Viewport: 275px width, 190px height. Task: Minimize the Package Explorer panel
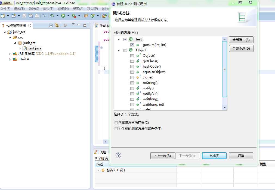[x=79, y=25]
